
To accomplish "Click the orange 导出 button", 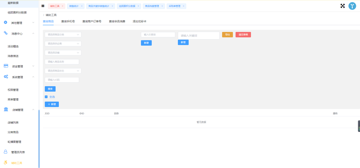I will coord(227,35).
